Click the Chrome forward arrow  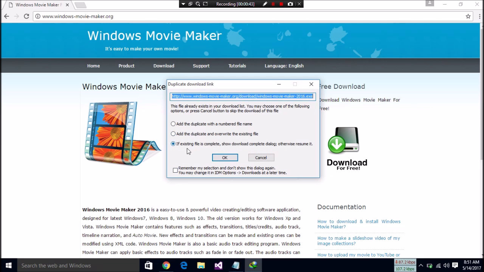coord(16,16)
